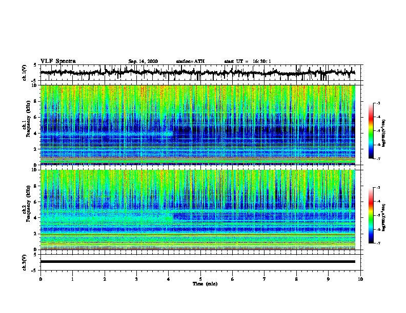
Task: Click time axis tick label "9"
Action: coord(328,279)
